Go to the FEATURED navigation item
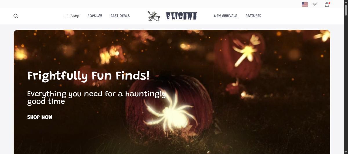 click(x=253, y=16)
